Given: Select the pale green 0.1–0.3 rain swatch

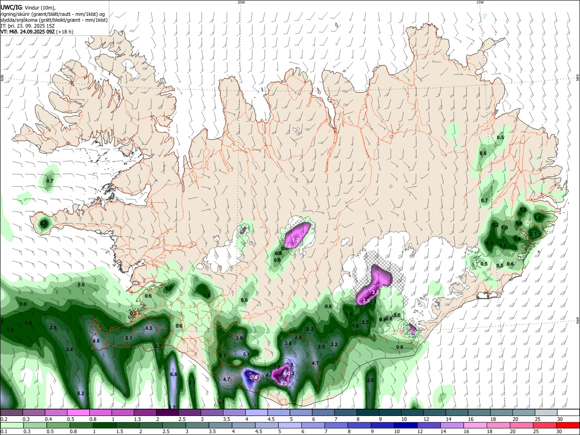Looking at the screenshot, I should pos(12,425).
